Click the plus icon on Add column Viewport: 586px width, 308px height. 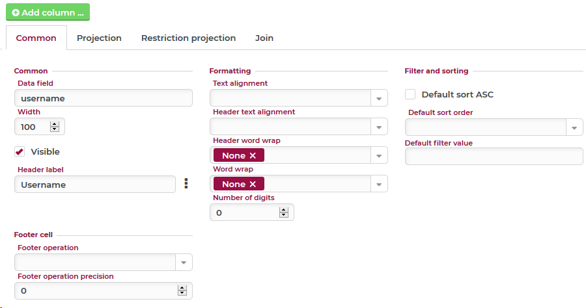click(16, 12)
